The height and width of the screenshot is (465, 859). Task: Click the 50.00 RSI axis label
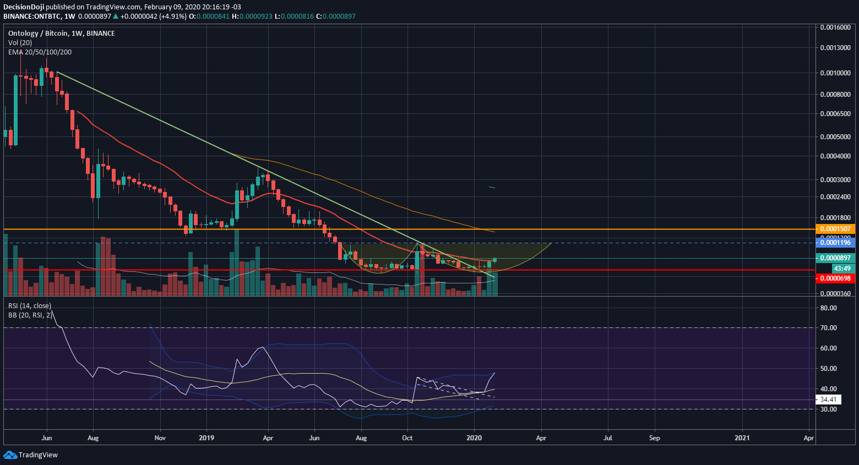pos(829,369)
